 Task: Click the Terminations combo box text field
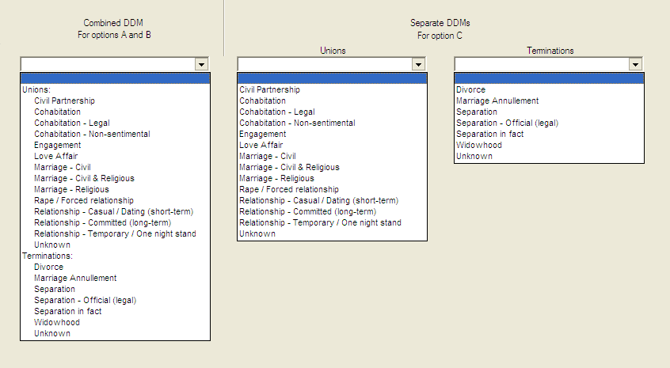click(541, 64)
